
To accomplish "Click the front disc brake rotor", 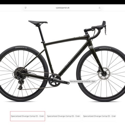I will tap(104, 73).
